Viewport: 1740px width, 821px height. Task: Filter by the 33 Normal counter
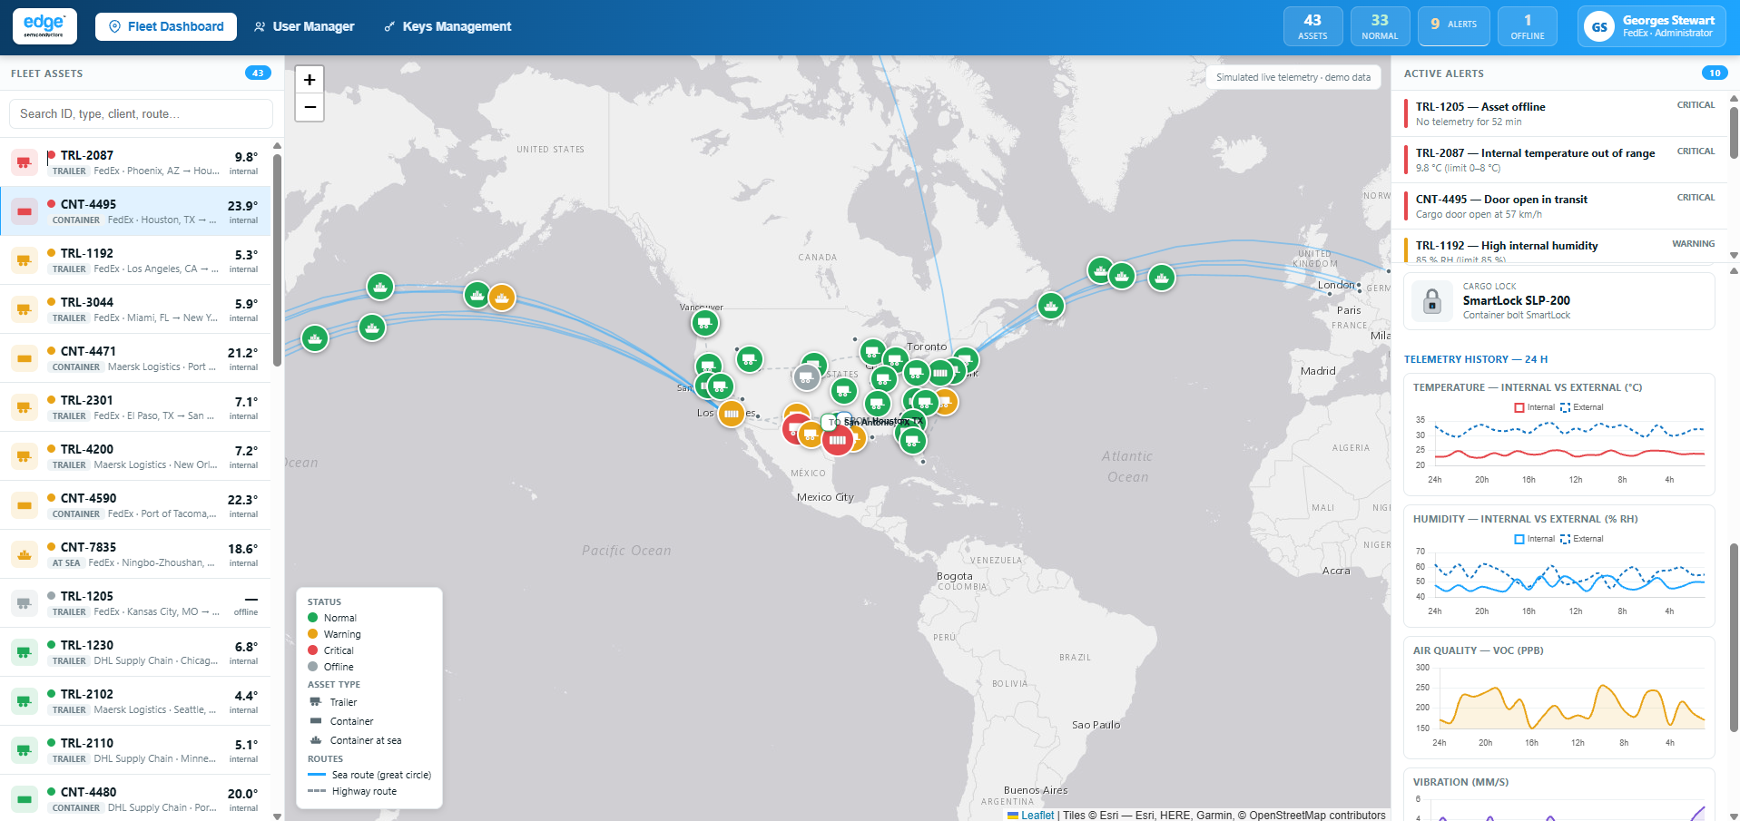pyautogui.click(x=1380, y=26)
